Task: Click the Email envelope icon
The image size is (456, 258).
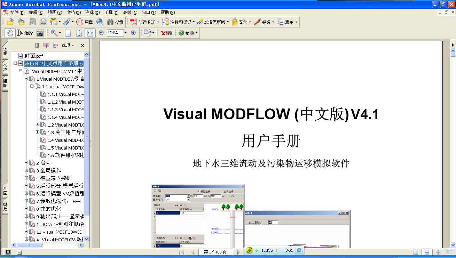Action: pos(100,22)
